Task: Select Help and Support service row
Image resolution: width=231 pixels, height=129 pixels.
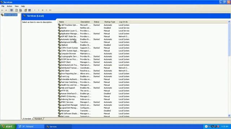Action: pyautogui.click(x=94, y=88)
